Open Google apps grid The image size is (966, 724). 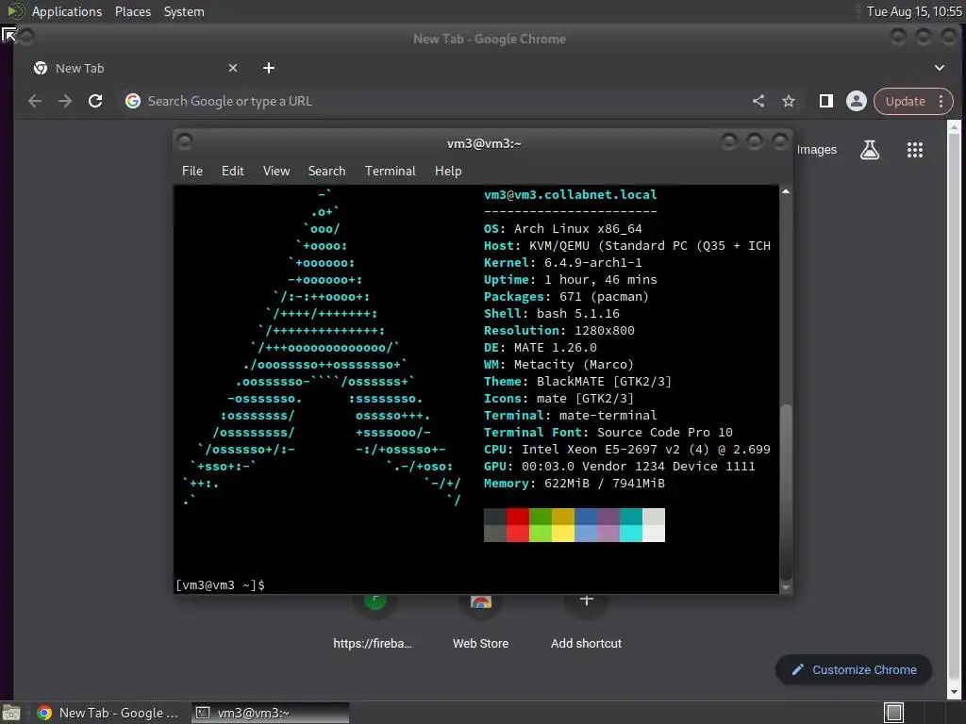(x=915, y=150)
